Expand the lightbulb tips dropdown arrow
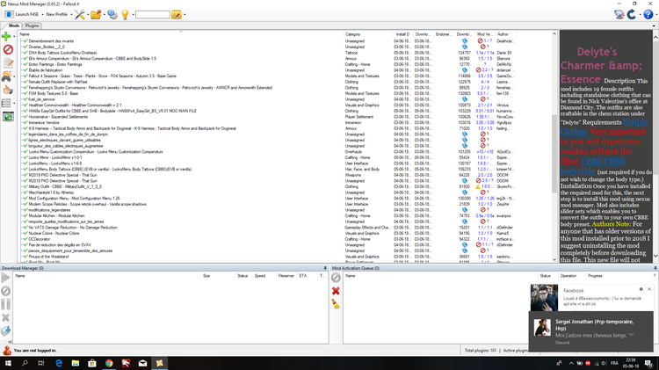The image size is (659, 370). point(133,15)
